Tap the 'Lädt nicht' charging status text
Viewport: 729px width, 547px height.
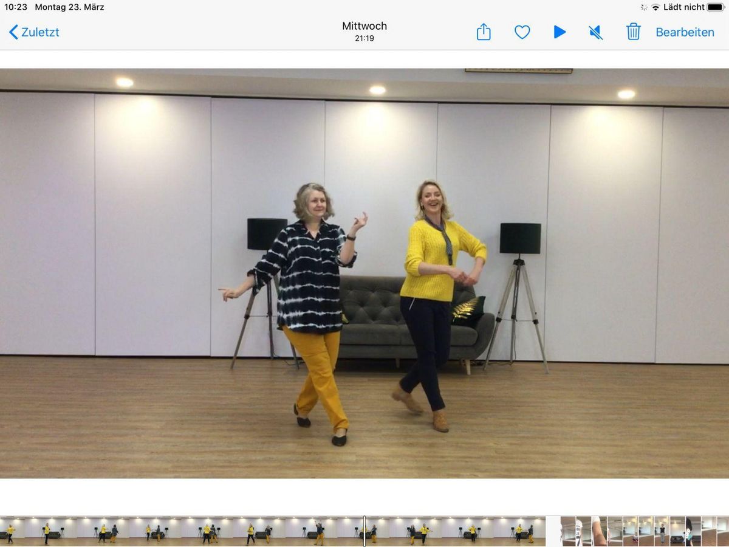684,7
